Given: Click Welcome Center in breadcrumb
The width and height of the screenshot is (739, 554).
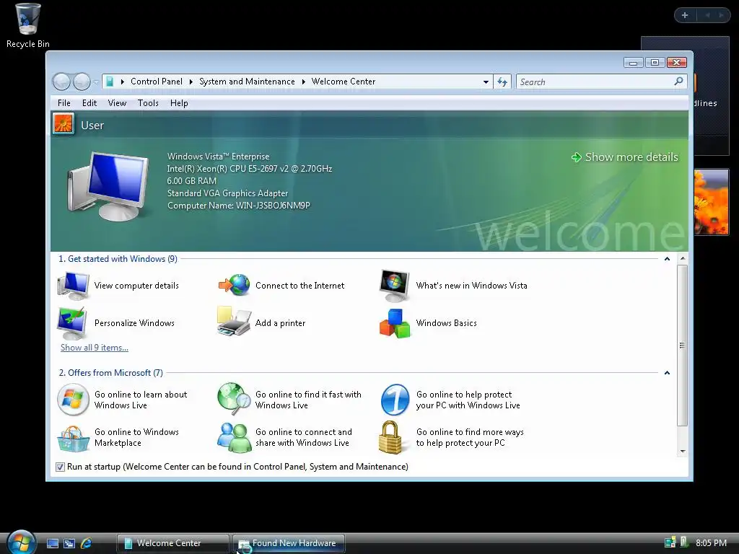Looking at the screenshot, I should tap(343, 82).
